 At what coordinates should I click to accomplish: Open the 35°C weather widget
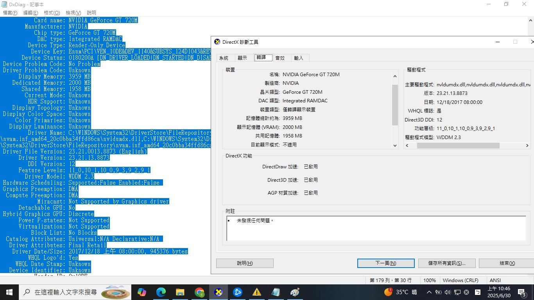[401, 292]
